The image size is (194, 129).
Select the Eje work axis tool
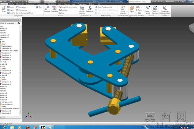click(138, 7)
